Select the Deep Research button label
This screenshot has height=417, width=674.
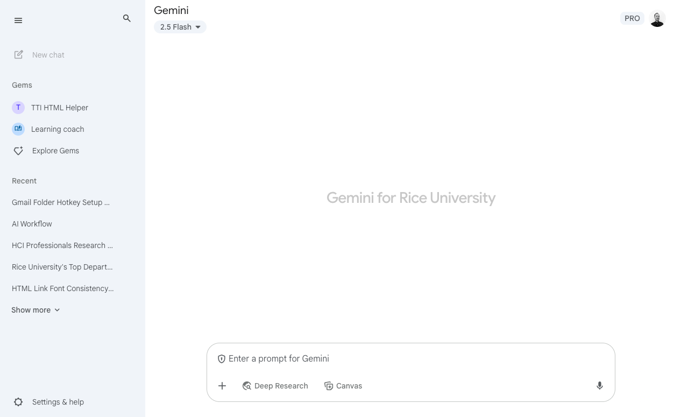coord(281,386)
